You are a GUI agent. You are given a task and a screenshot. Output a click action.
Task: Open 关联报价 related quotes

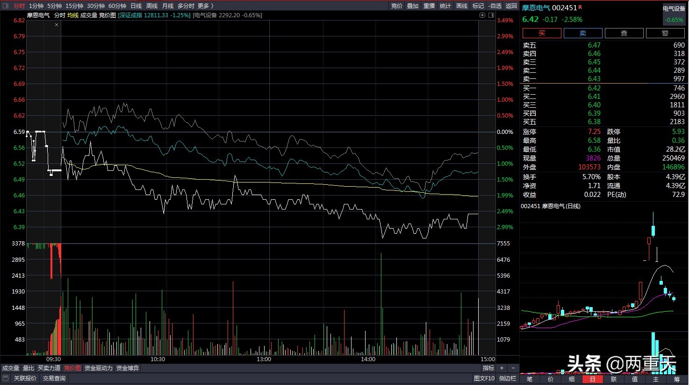click(25, 378)
